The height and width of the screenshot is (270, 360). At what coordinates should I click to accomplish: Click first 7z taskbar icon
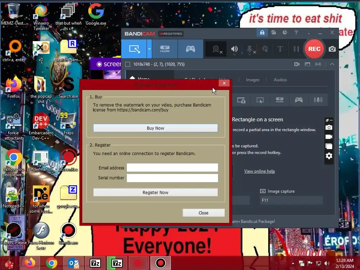click(95, 263)
